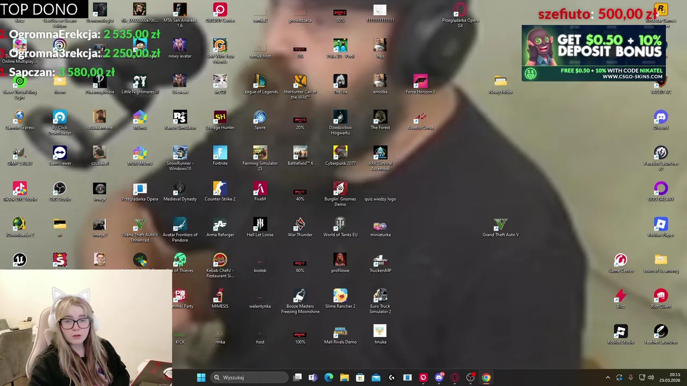Open Task View from taskbar
The width and height of the screenshot is (687, 386).
coord(297,377)
